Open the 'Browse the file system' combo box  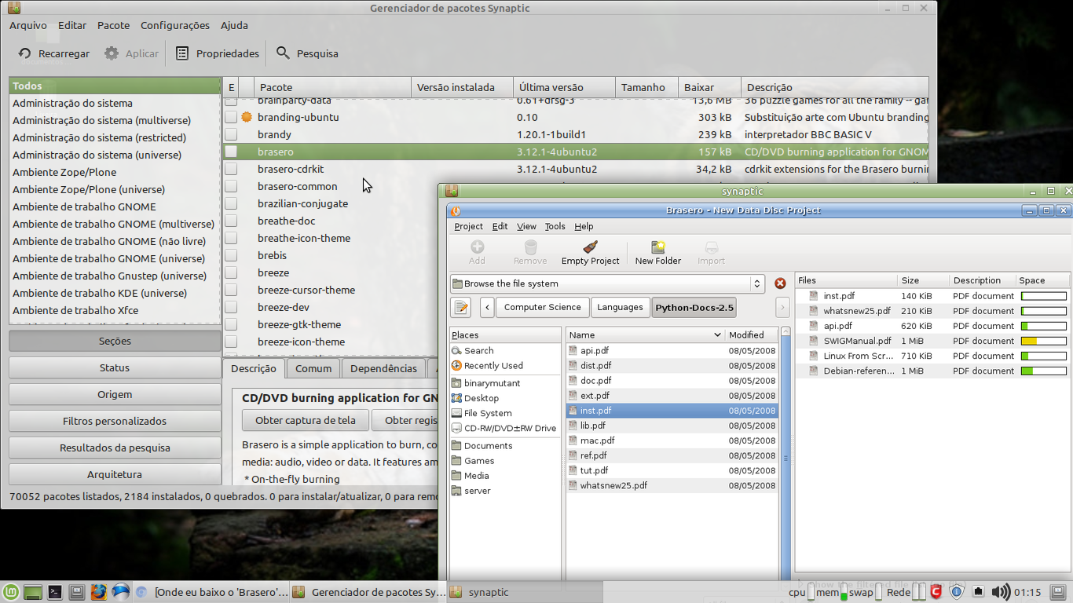coord(607,283)
